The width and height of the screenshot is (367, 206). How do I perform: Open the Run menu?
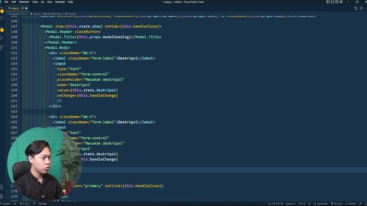pos(50,2)
